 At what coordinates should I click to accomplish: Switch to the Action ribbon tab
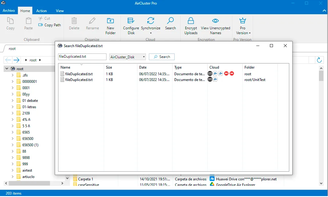pos(41,11)
